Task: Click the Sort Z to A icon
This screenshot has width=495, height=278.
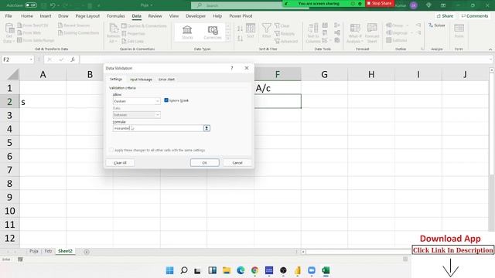Action: click(241, 38)
